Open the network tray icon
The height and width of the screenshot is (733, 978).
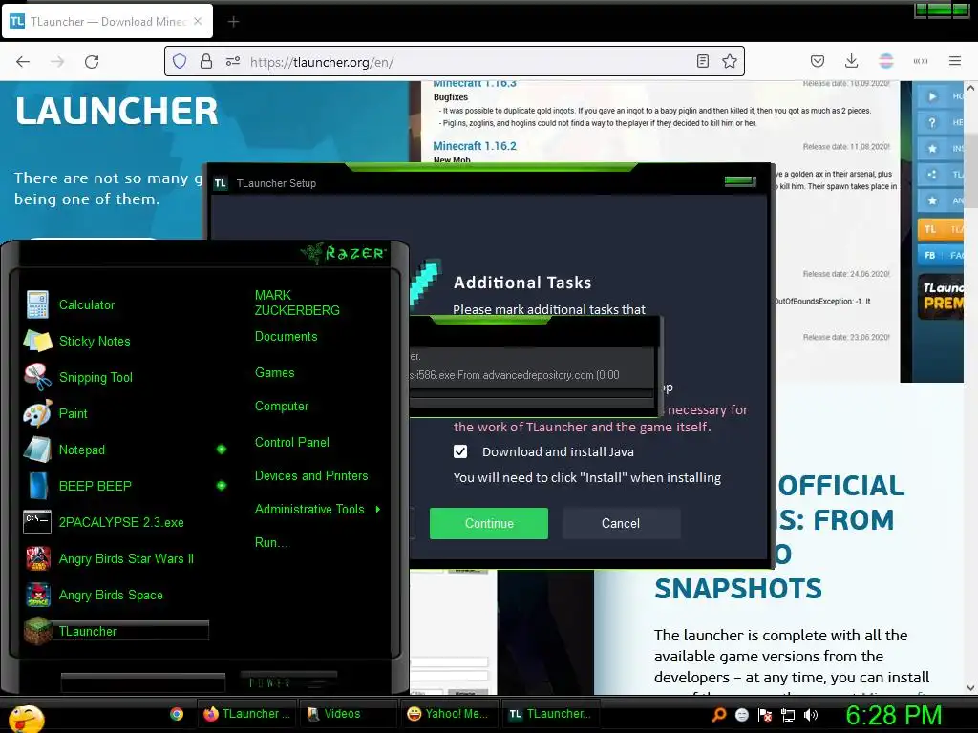coord(788,715)
